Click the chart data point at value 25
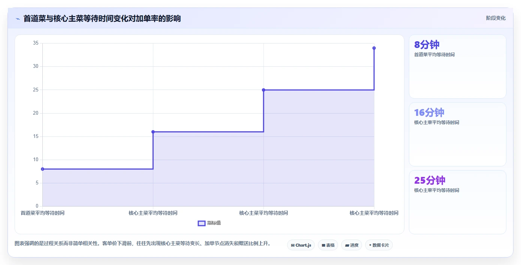Screen dimensions: 521x265 click(x=263, y=90)
